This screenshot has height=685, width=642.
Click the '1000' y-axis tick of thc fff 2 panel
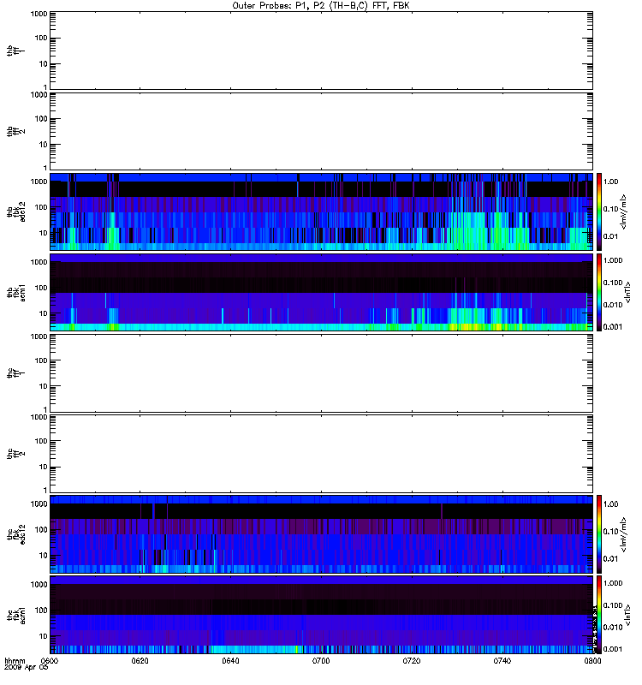[x=39, y=417]
